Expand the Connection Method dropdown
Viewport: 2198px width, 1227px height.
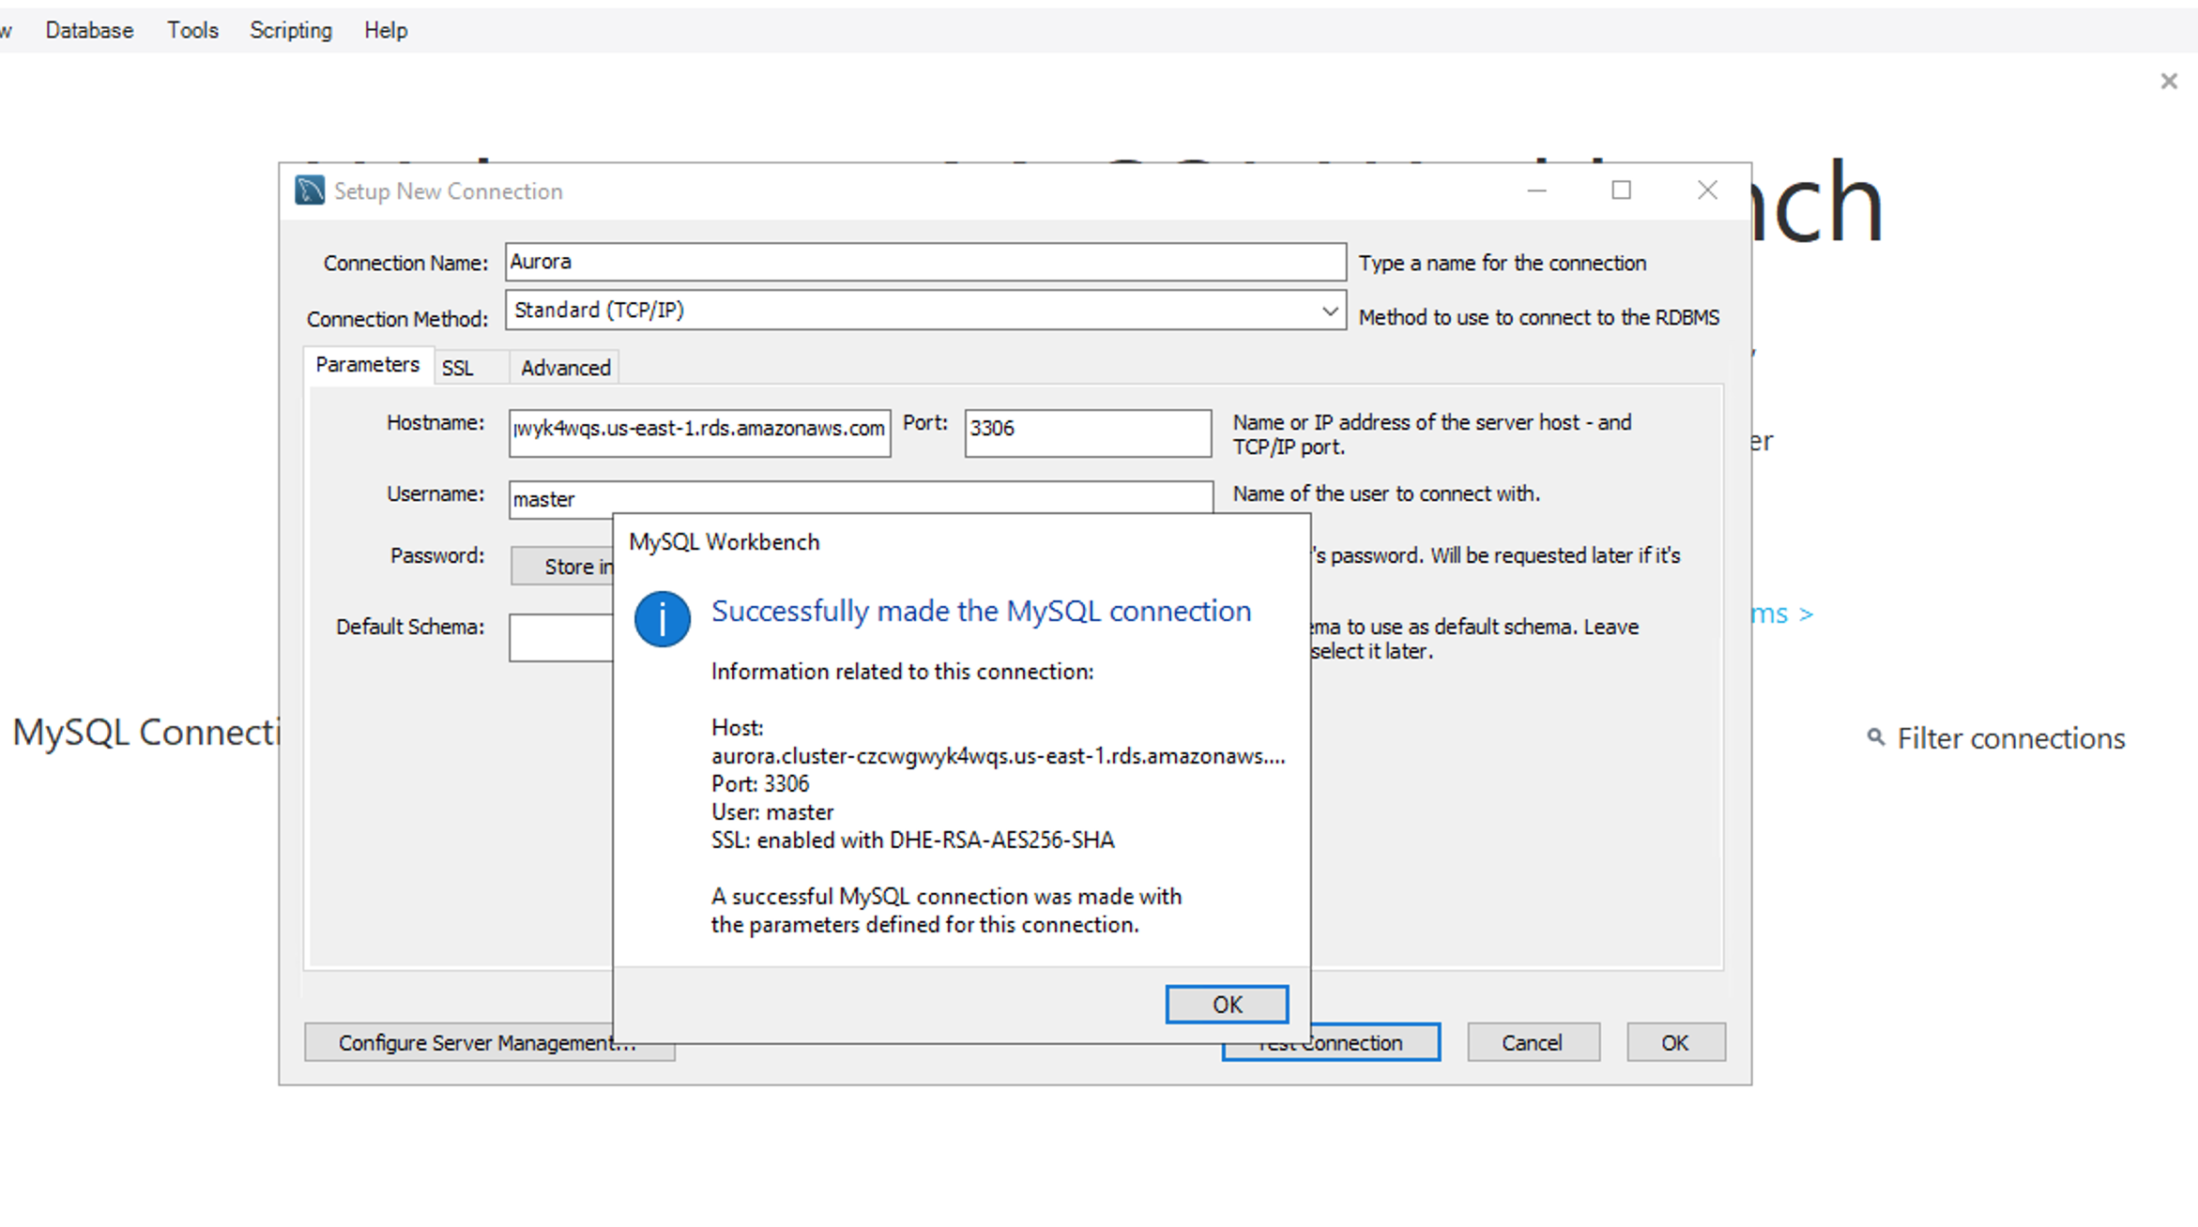point(1329,311)
